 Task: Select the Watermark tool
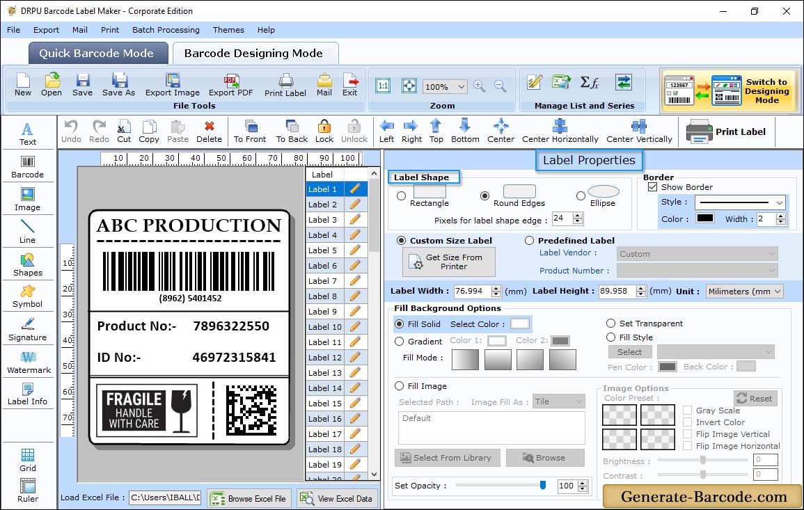[29, 362]
